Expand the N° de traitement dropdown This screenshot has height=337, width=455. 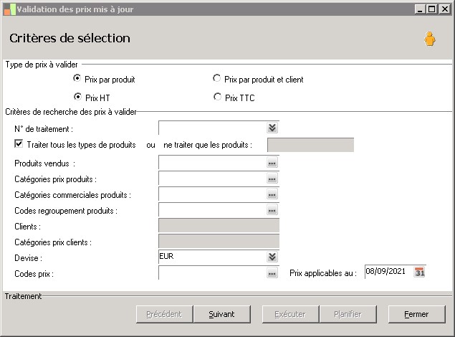[x=272, y=128]
